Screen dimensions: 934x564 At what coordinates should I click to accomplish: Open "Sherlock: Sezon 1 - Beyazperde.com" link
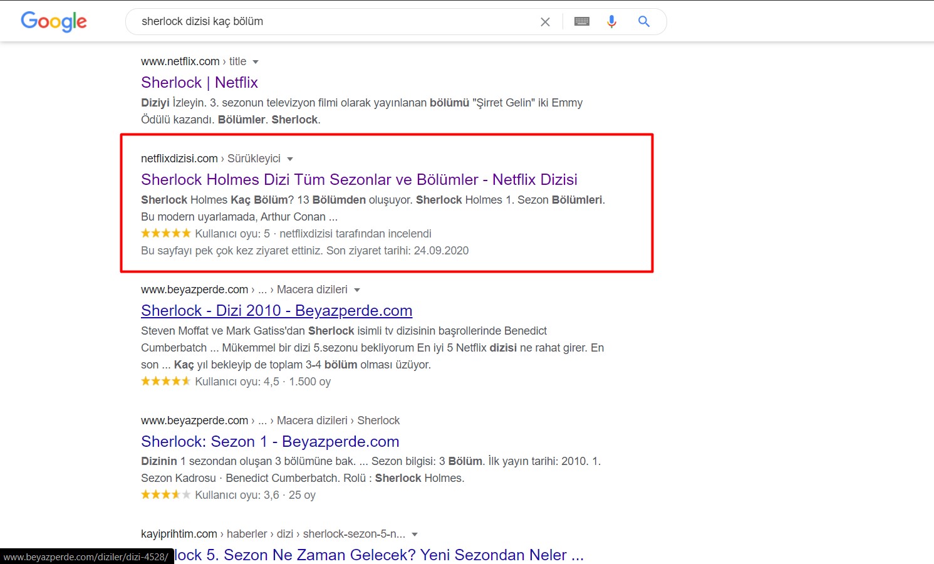(270, 441)
